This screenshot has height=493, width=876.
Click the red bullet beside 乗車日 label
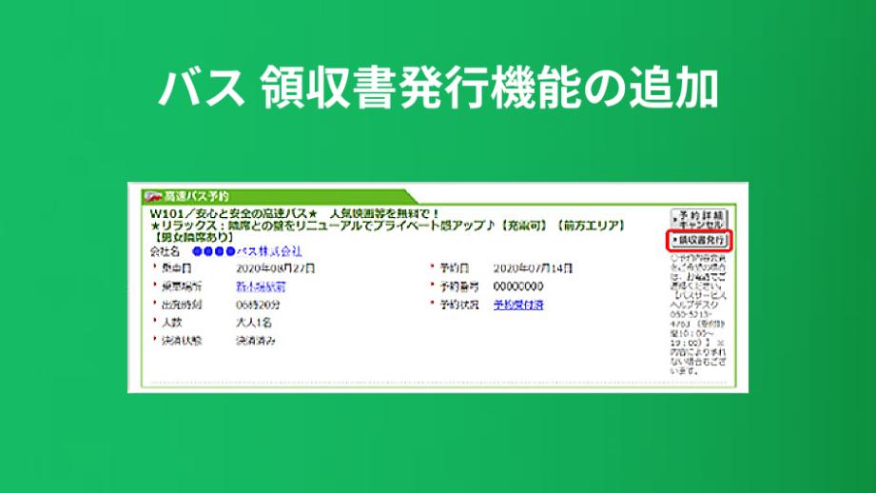[x=155, y=268]
